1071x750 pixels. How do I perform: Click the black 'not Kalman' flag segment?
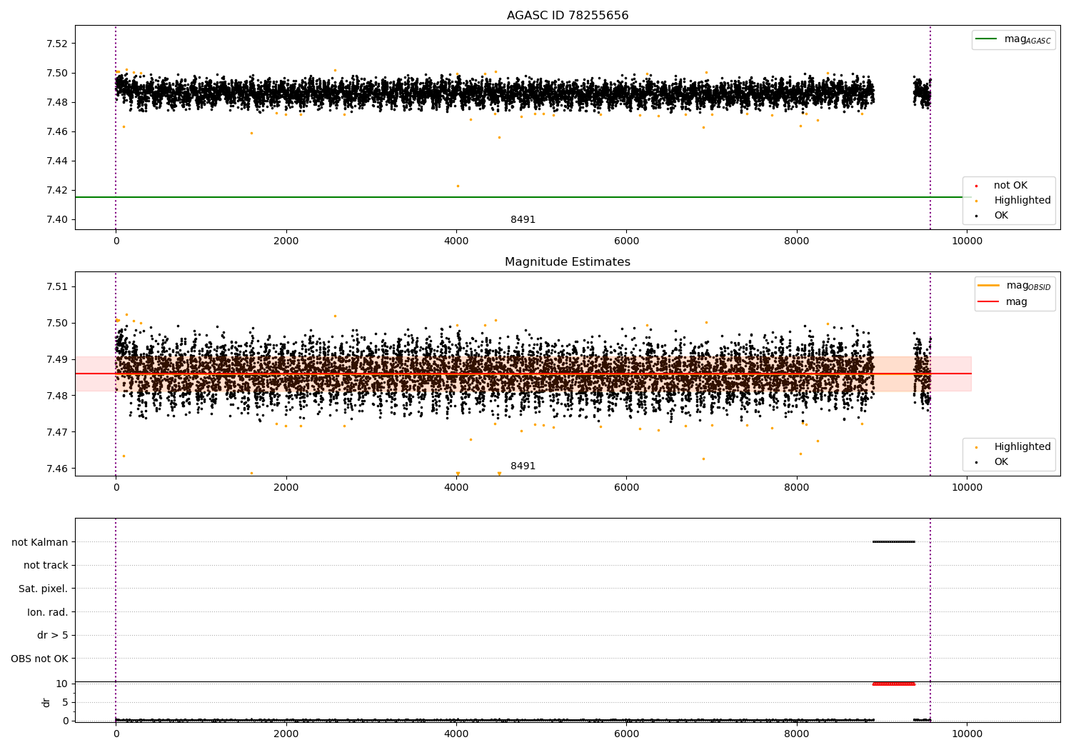(x=893, y=542)
